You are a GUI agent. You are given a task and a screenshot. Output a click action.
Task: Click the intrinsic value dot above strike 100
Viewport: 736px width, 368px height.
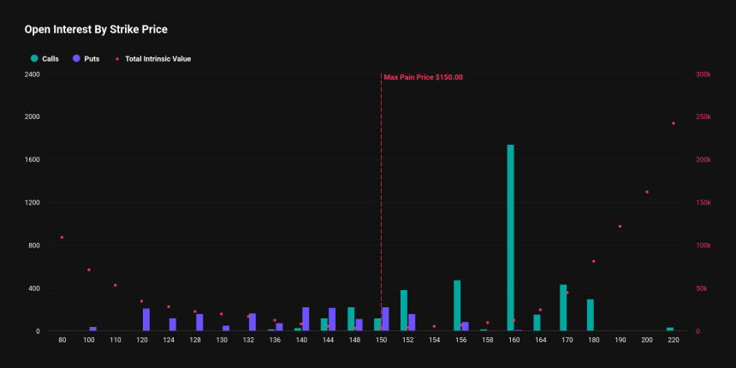(x=89, y=270)
